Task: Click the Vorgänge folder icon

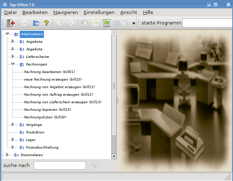Action: pyautogui.click(x=22, y=125)
